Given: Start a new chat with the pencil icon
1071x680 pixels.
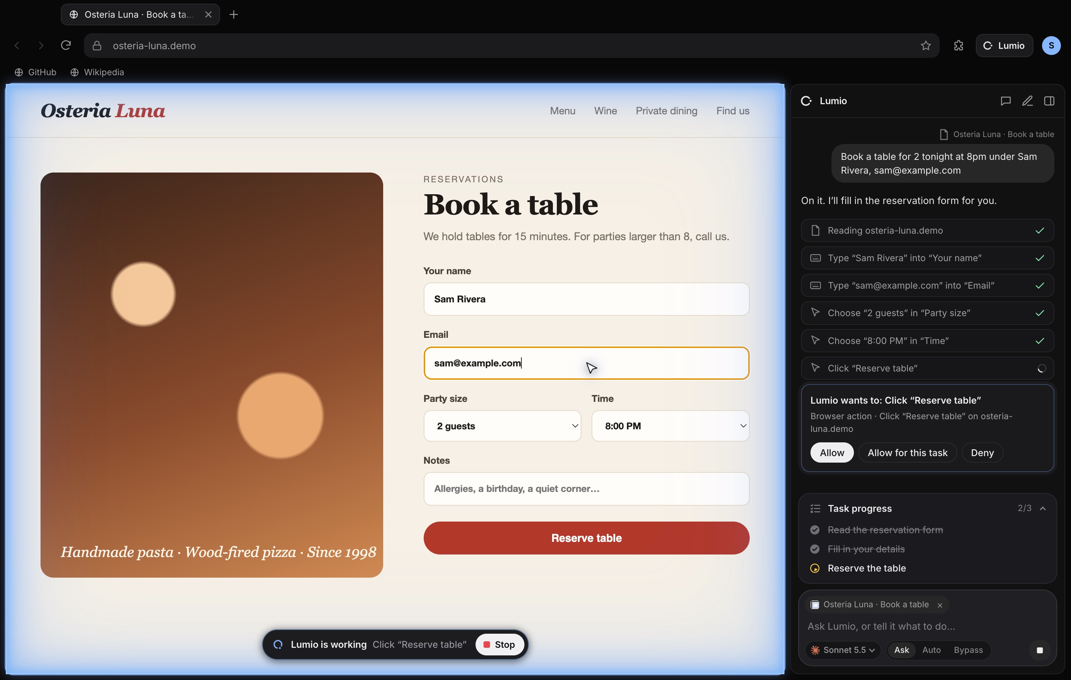Looking at the screenshot, I should 1027,101.
